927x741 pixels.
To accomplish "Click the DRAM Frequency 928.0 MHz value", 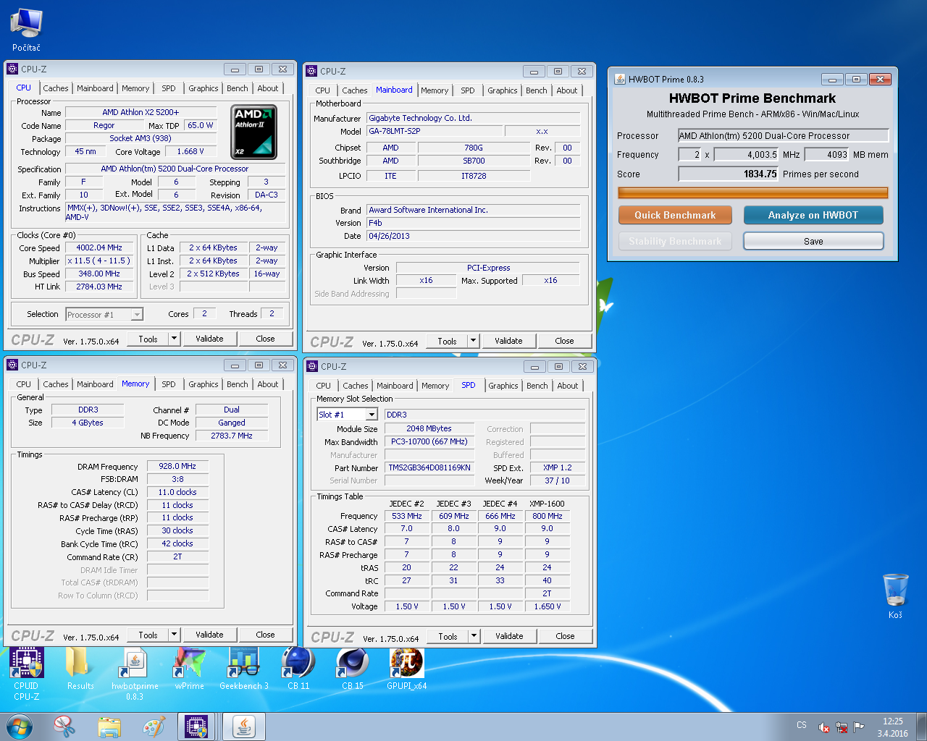I will [x=178, y=466].
